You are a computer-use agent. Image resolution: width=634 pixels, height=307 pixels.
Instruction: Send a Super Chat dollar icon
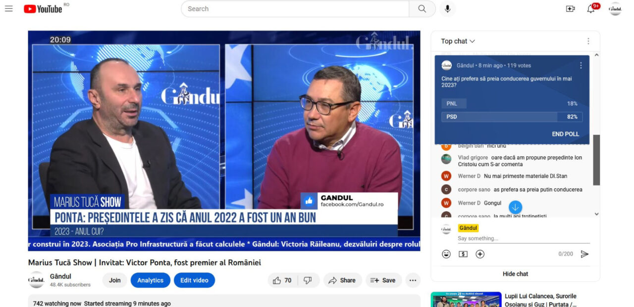(463, 254)
